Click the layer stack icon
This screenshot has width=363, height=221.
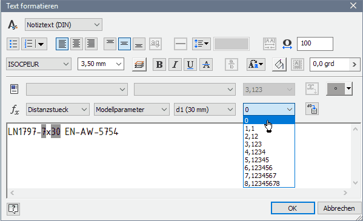point(139,64)
